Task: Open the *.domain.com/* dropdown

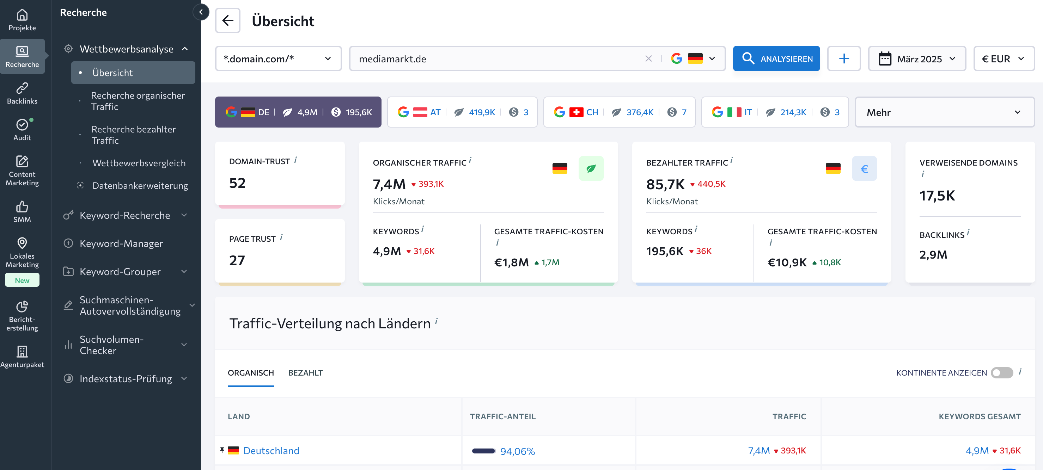Action: pos(278,58)
